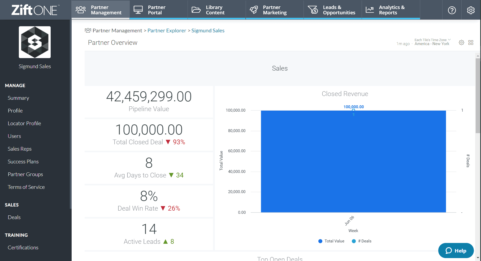This screenshot has width=481, height=261.
Task: Click the Avg Days to Close tile
Action: coord(149,168)
